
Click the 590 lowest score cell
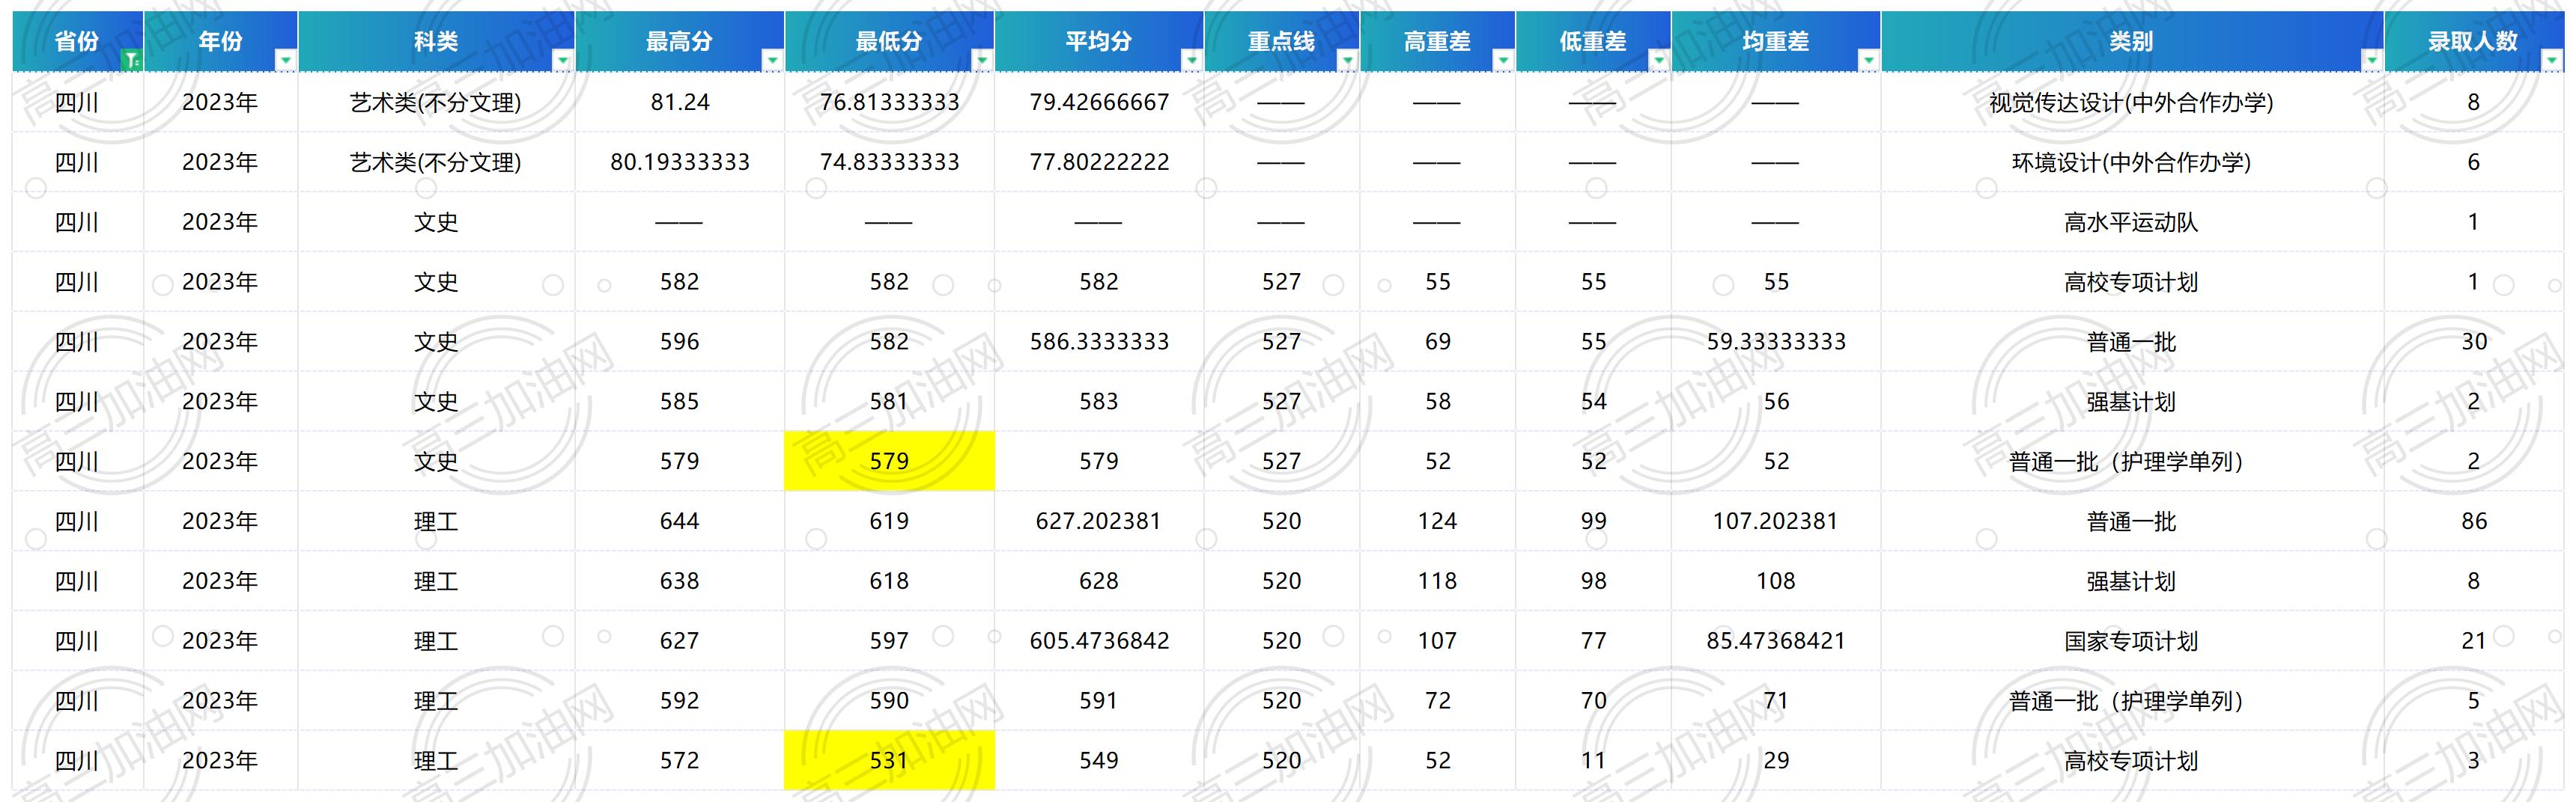pos(889,701)
